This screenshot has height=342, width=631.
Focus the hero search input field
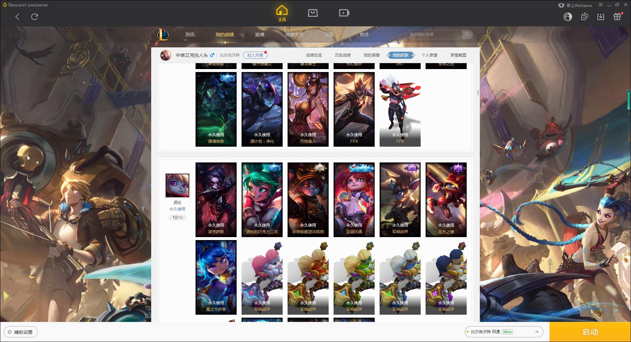tap(434, 35)
